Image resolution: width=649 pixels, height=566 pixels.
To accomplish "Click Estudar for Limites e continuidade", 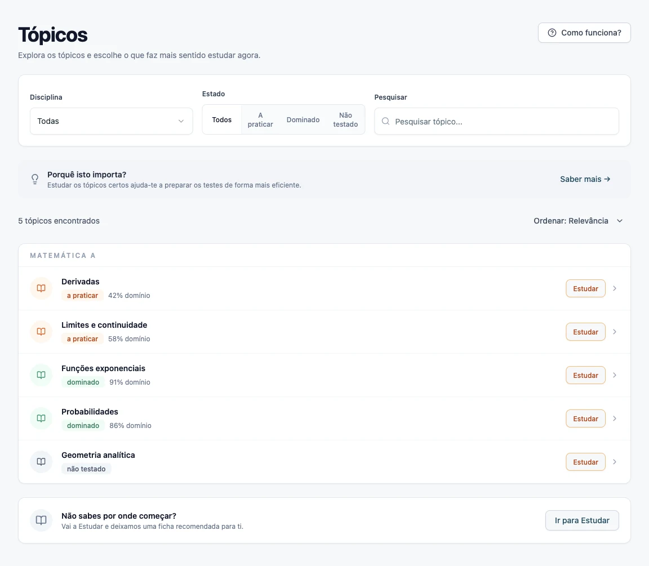I will click(586, 332).
